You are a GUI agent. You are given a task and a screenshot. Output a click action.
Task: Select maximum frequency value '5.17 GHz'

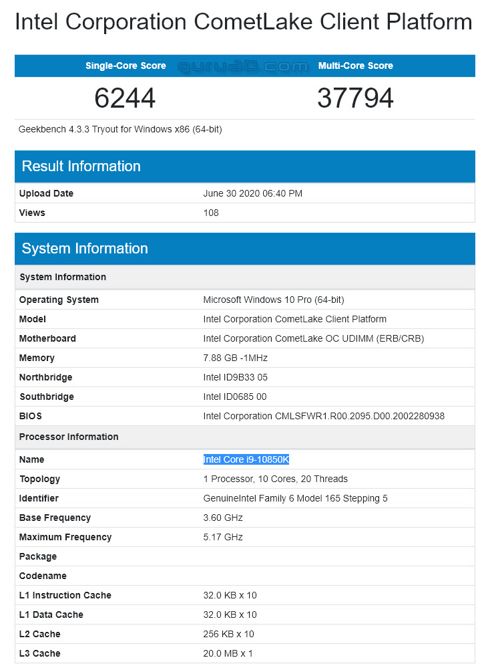click(x=223, y=537)
